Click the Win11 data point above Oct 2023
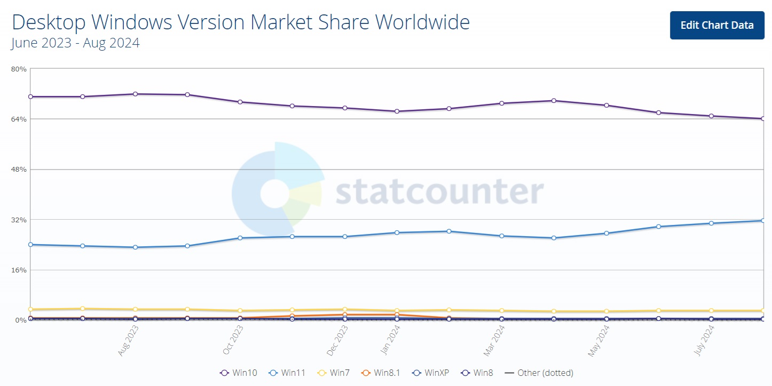 pyautogui.click(x=240, y=238)
